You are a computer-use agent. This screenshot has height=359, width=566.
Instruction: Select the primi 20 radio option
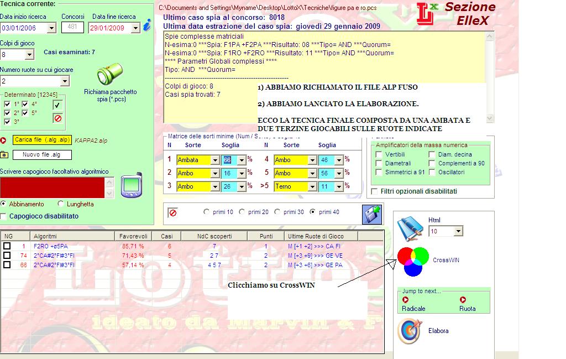click(x=242, y=212)
